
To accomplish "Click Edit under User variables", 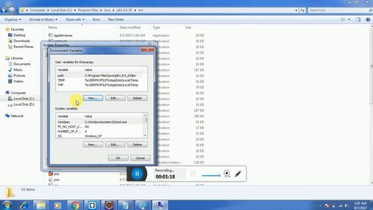I will 115,98.
